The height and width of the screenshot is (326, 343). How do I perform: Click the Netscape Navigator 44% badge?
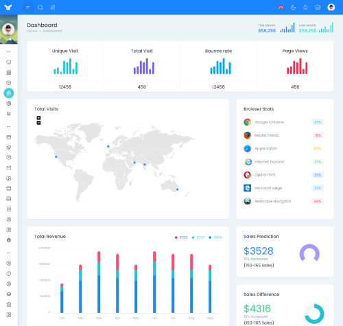318,201
